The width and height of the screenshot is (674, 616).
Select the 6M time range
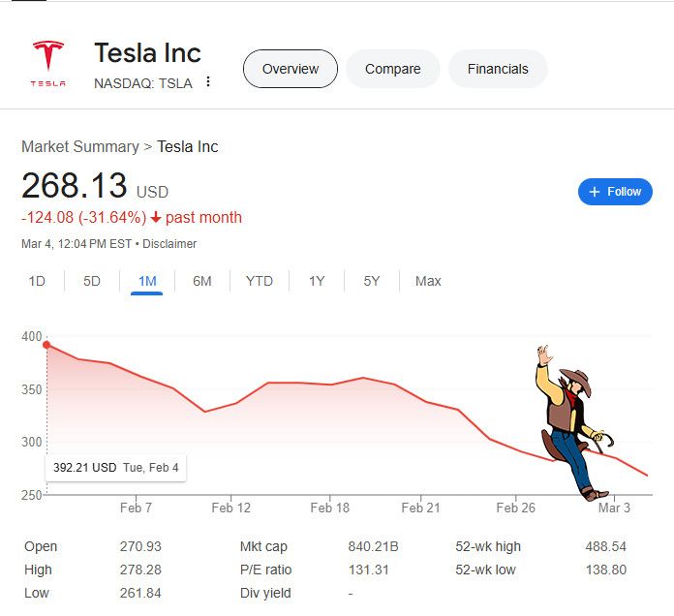(x=202, y=281)
